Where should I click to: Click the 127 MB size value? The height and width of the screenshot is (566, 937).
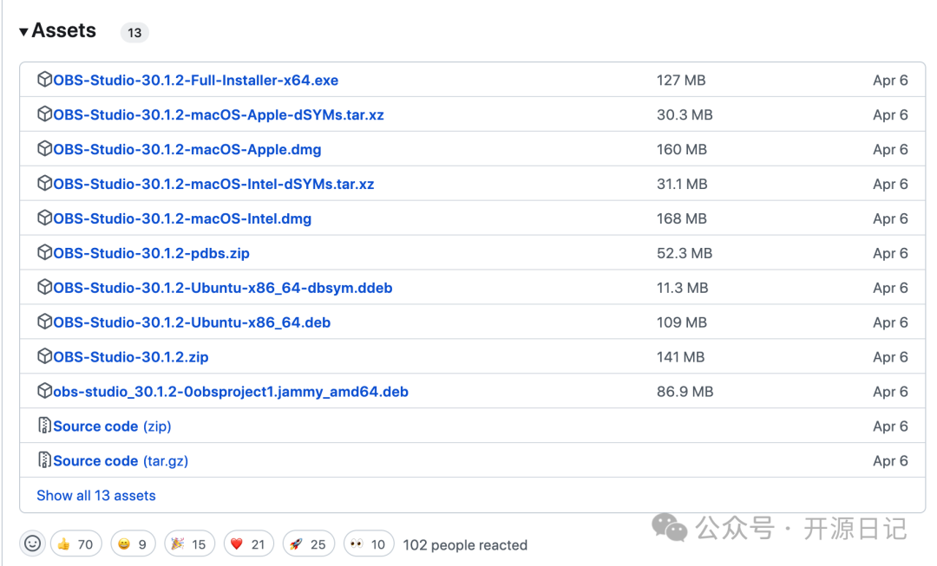click(x=681, y=80)
